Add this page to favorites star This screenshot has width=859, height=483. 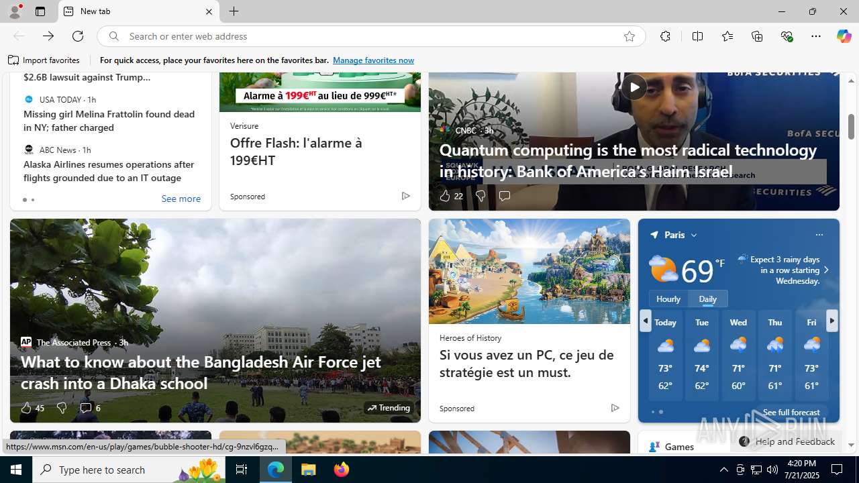629,36
